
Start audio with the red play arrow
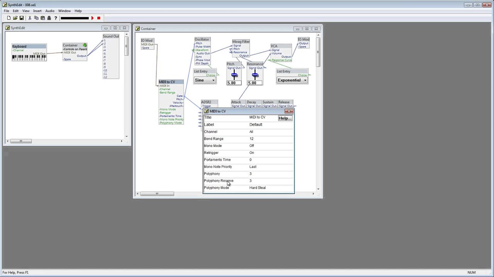[92, 18]
